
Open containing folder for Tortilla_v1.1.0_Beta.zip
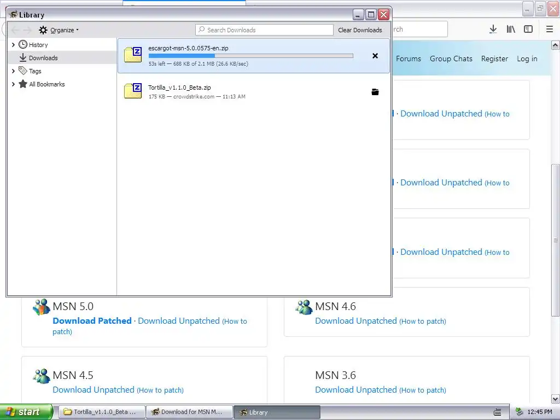pos(375,92)
